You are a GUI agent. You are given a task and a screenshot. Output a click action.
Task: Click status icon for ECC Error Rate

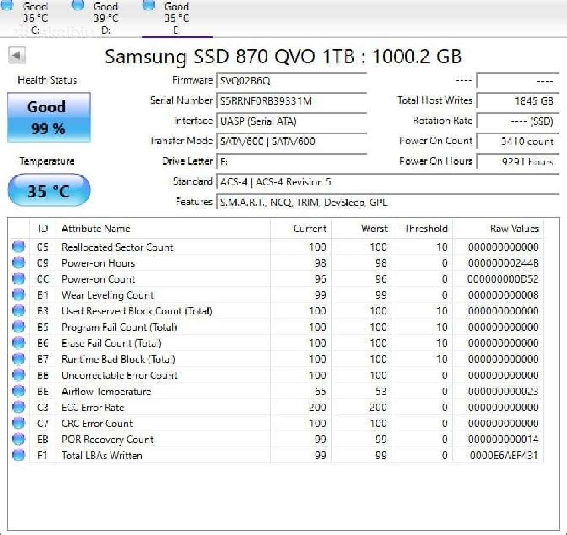[18, 407]
